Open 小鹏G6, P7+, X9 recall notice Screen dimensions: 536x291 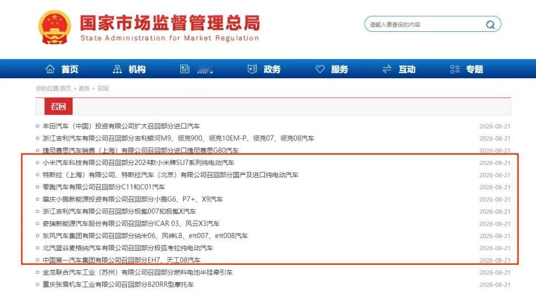(x=133, y=199)
